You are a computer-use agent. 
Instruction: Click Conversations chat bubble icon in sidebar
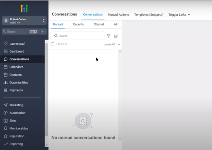[x=5, y=59]
